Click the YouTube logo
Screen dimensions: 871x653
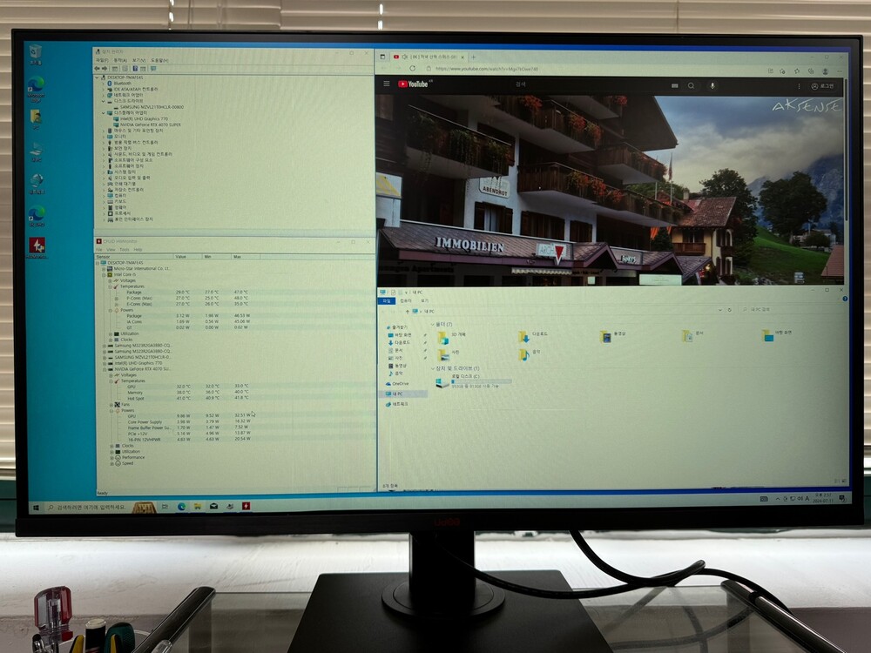(414, 84)
